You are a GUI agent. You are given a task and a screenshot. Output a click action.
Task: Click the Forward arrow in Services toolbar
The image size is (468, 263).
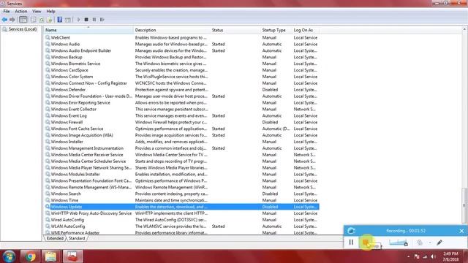coord(12,20)
